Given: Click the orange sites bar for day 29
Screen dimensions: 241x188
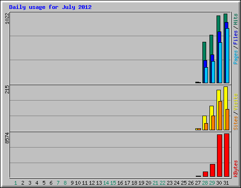Looking at the screenshot, I should [213, 123].
